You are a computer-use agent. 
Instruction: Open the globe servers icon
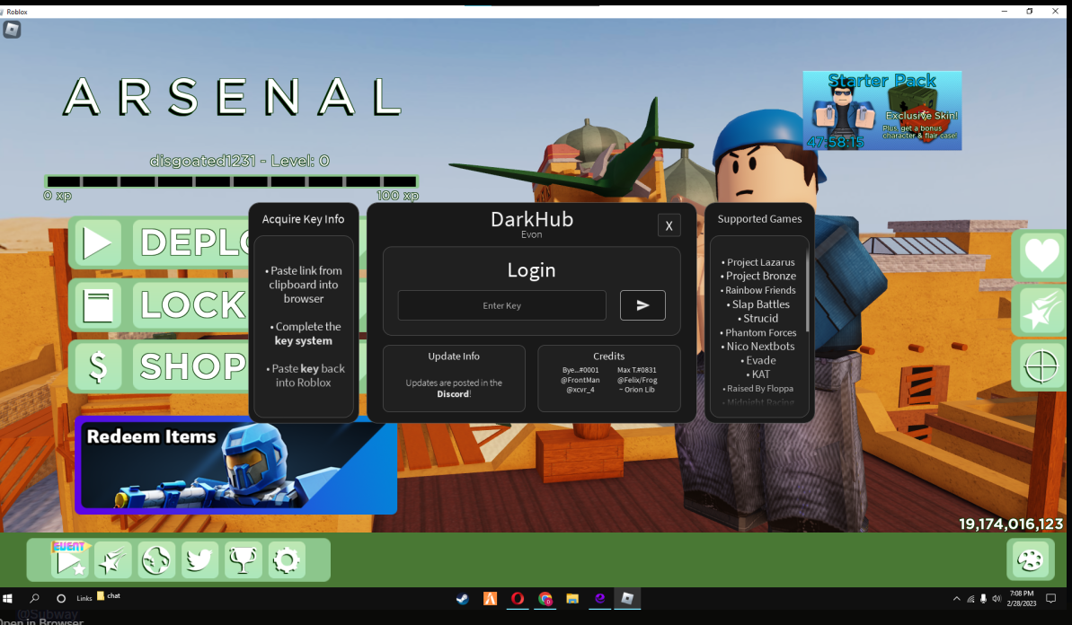click(x=155, y=560)
